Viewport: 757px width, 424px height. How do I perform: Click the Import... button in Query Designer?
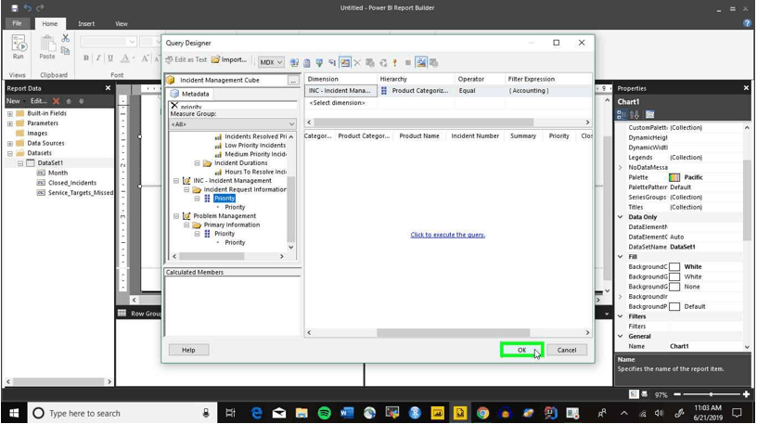click(229, 60)
